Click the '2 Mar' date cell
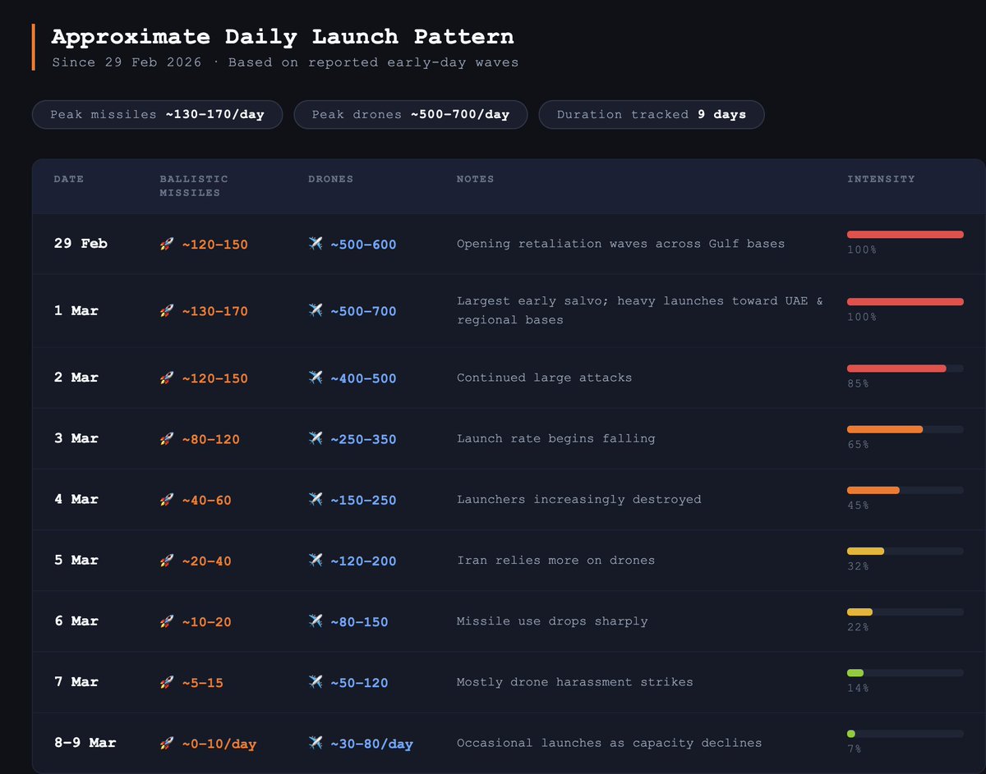Image resolution: width=986 pixels, height=774 pixels. (x=76, y=378)
